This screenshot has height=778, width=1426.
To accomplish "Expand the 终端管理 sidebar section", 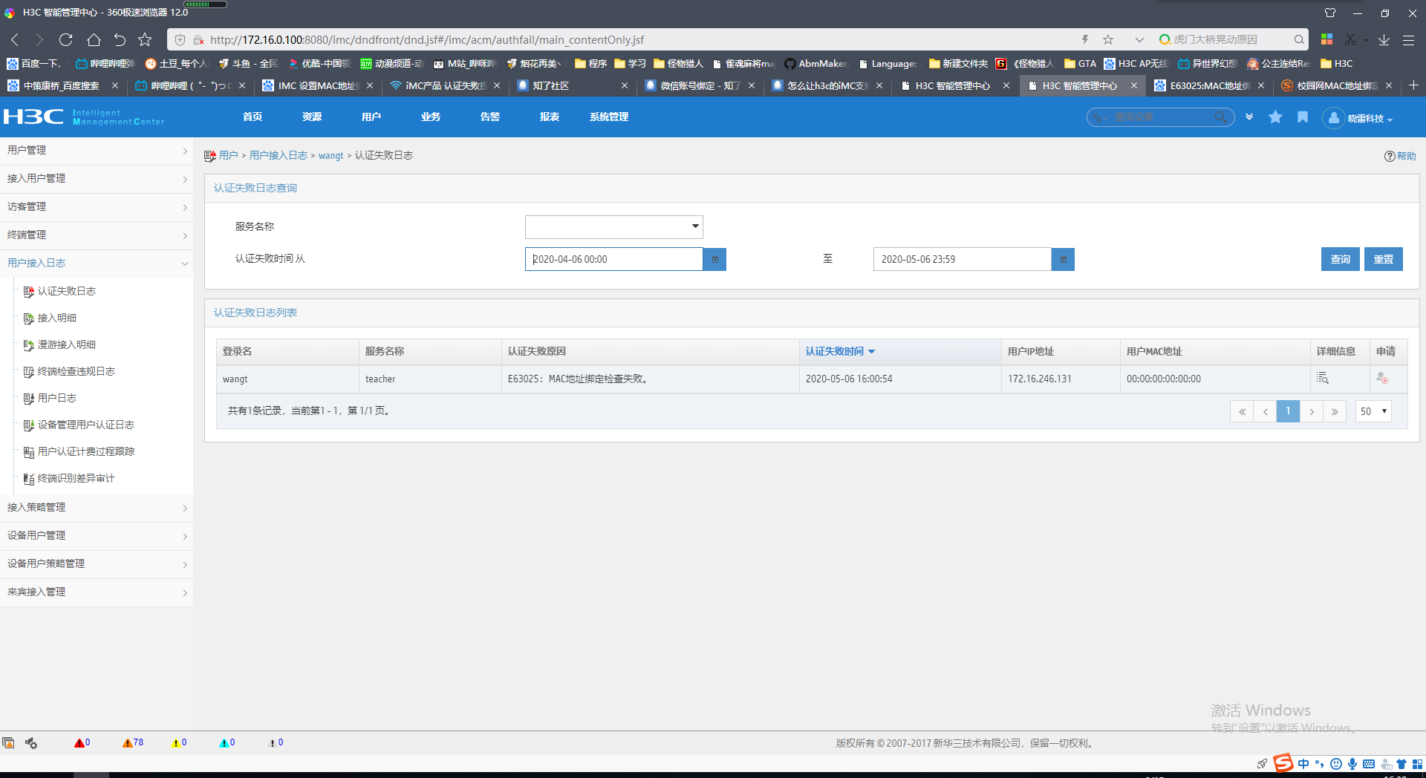I will click(97, 235).
